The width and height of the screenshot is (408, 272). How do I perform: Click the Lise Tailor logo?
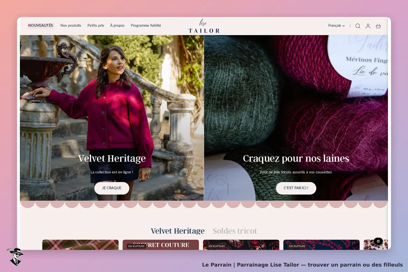pos(204,26)
